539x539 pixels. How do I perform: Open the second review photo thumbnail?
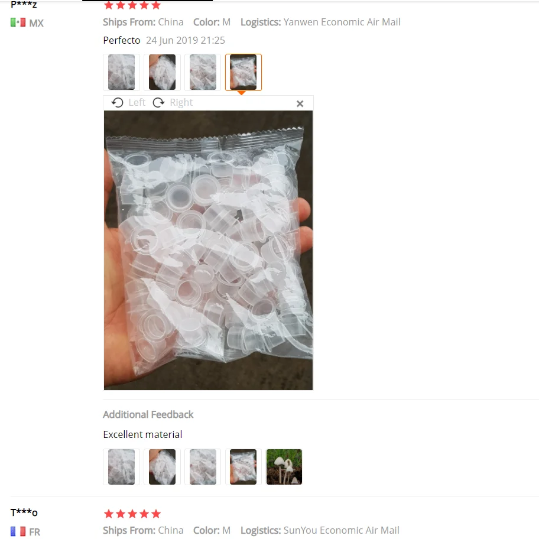[x=163, y=72]
